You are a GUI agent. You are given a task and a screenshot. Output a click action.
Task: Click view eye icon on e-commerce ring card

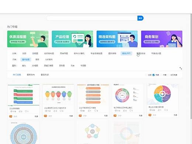tap(116, 111)
